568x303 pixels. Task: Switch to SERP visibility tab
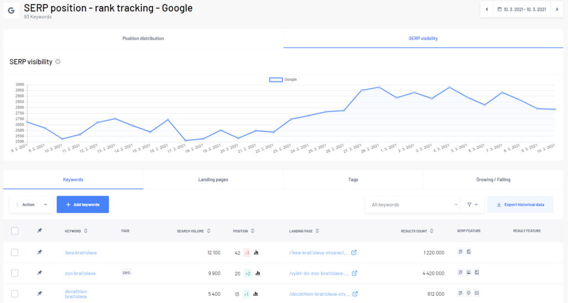click(x=423, y=38)
